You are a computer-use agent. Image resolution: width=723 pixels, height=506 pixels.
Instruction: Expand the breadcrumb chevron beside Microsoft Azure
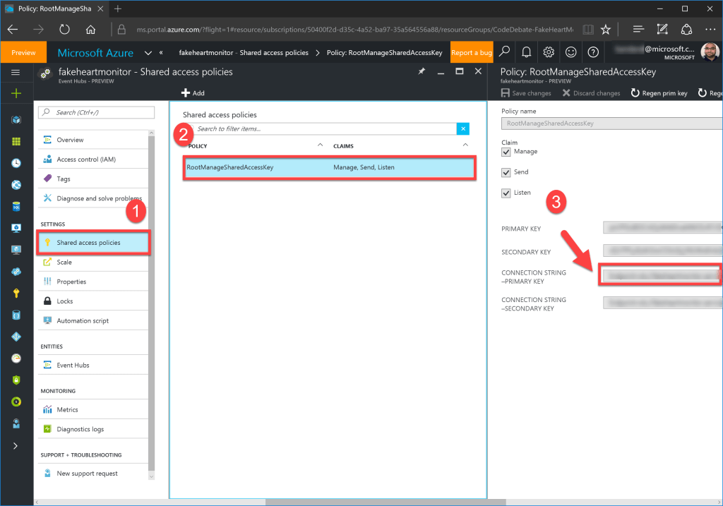pos(148,52)
